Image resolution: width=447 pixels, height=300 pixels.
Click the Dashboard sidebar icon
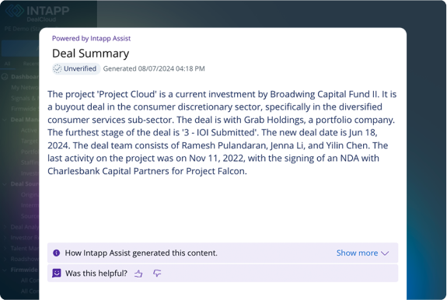(x=5, y=77)
